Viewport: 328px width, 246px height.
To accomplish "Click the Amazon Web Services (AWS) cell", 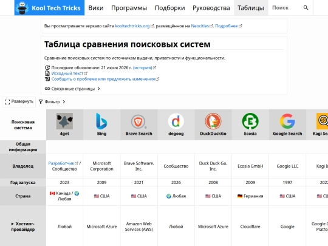I will pyautogui.click(x=138, y=227).
